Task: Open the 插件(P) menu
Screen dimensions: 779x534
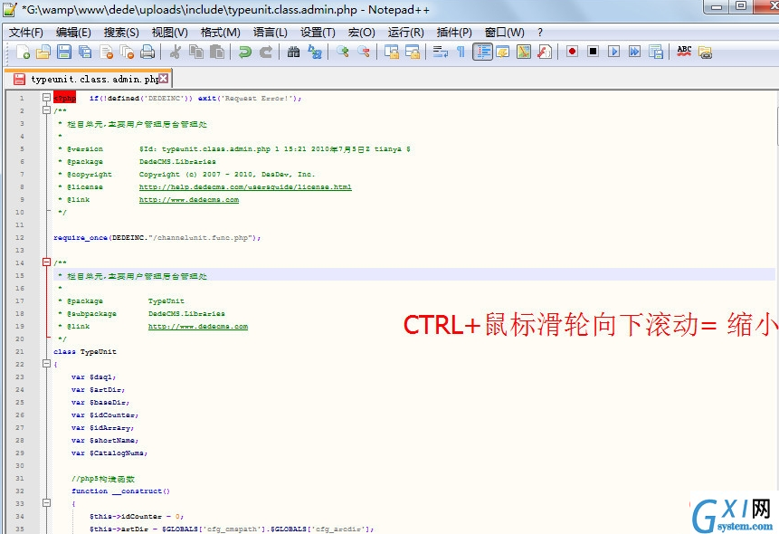Action: [x=454, y=33]
